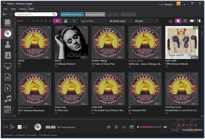Switch to grid thumbnail view
The image size is (205, 139).
(178, 21)
